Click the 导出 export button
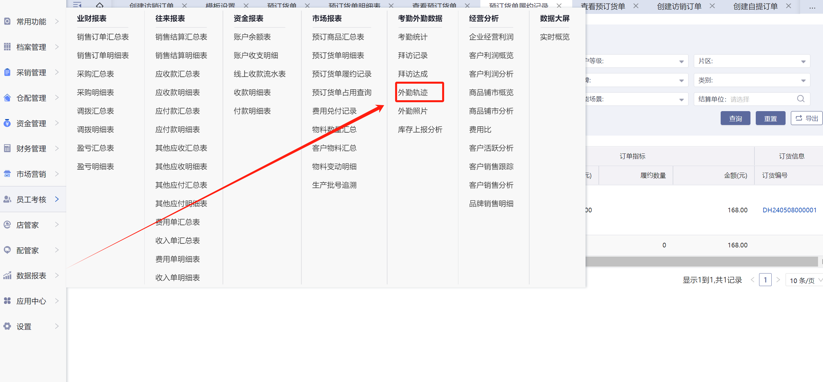This screenshot has width=823, height=382. 806,118
